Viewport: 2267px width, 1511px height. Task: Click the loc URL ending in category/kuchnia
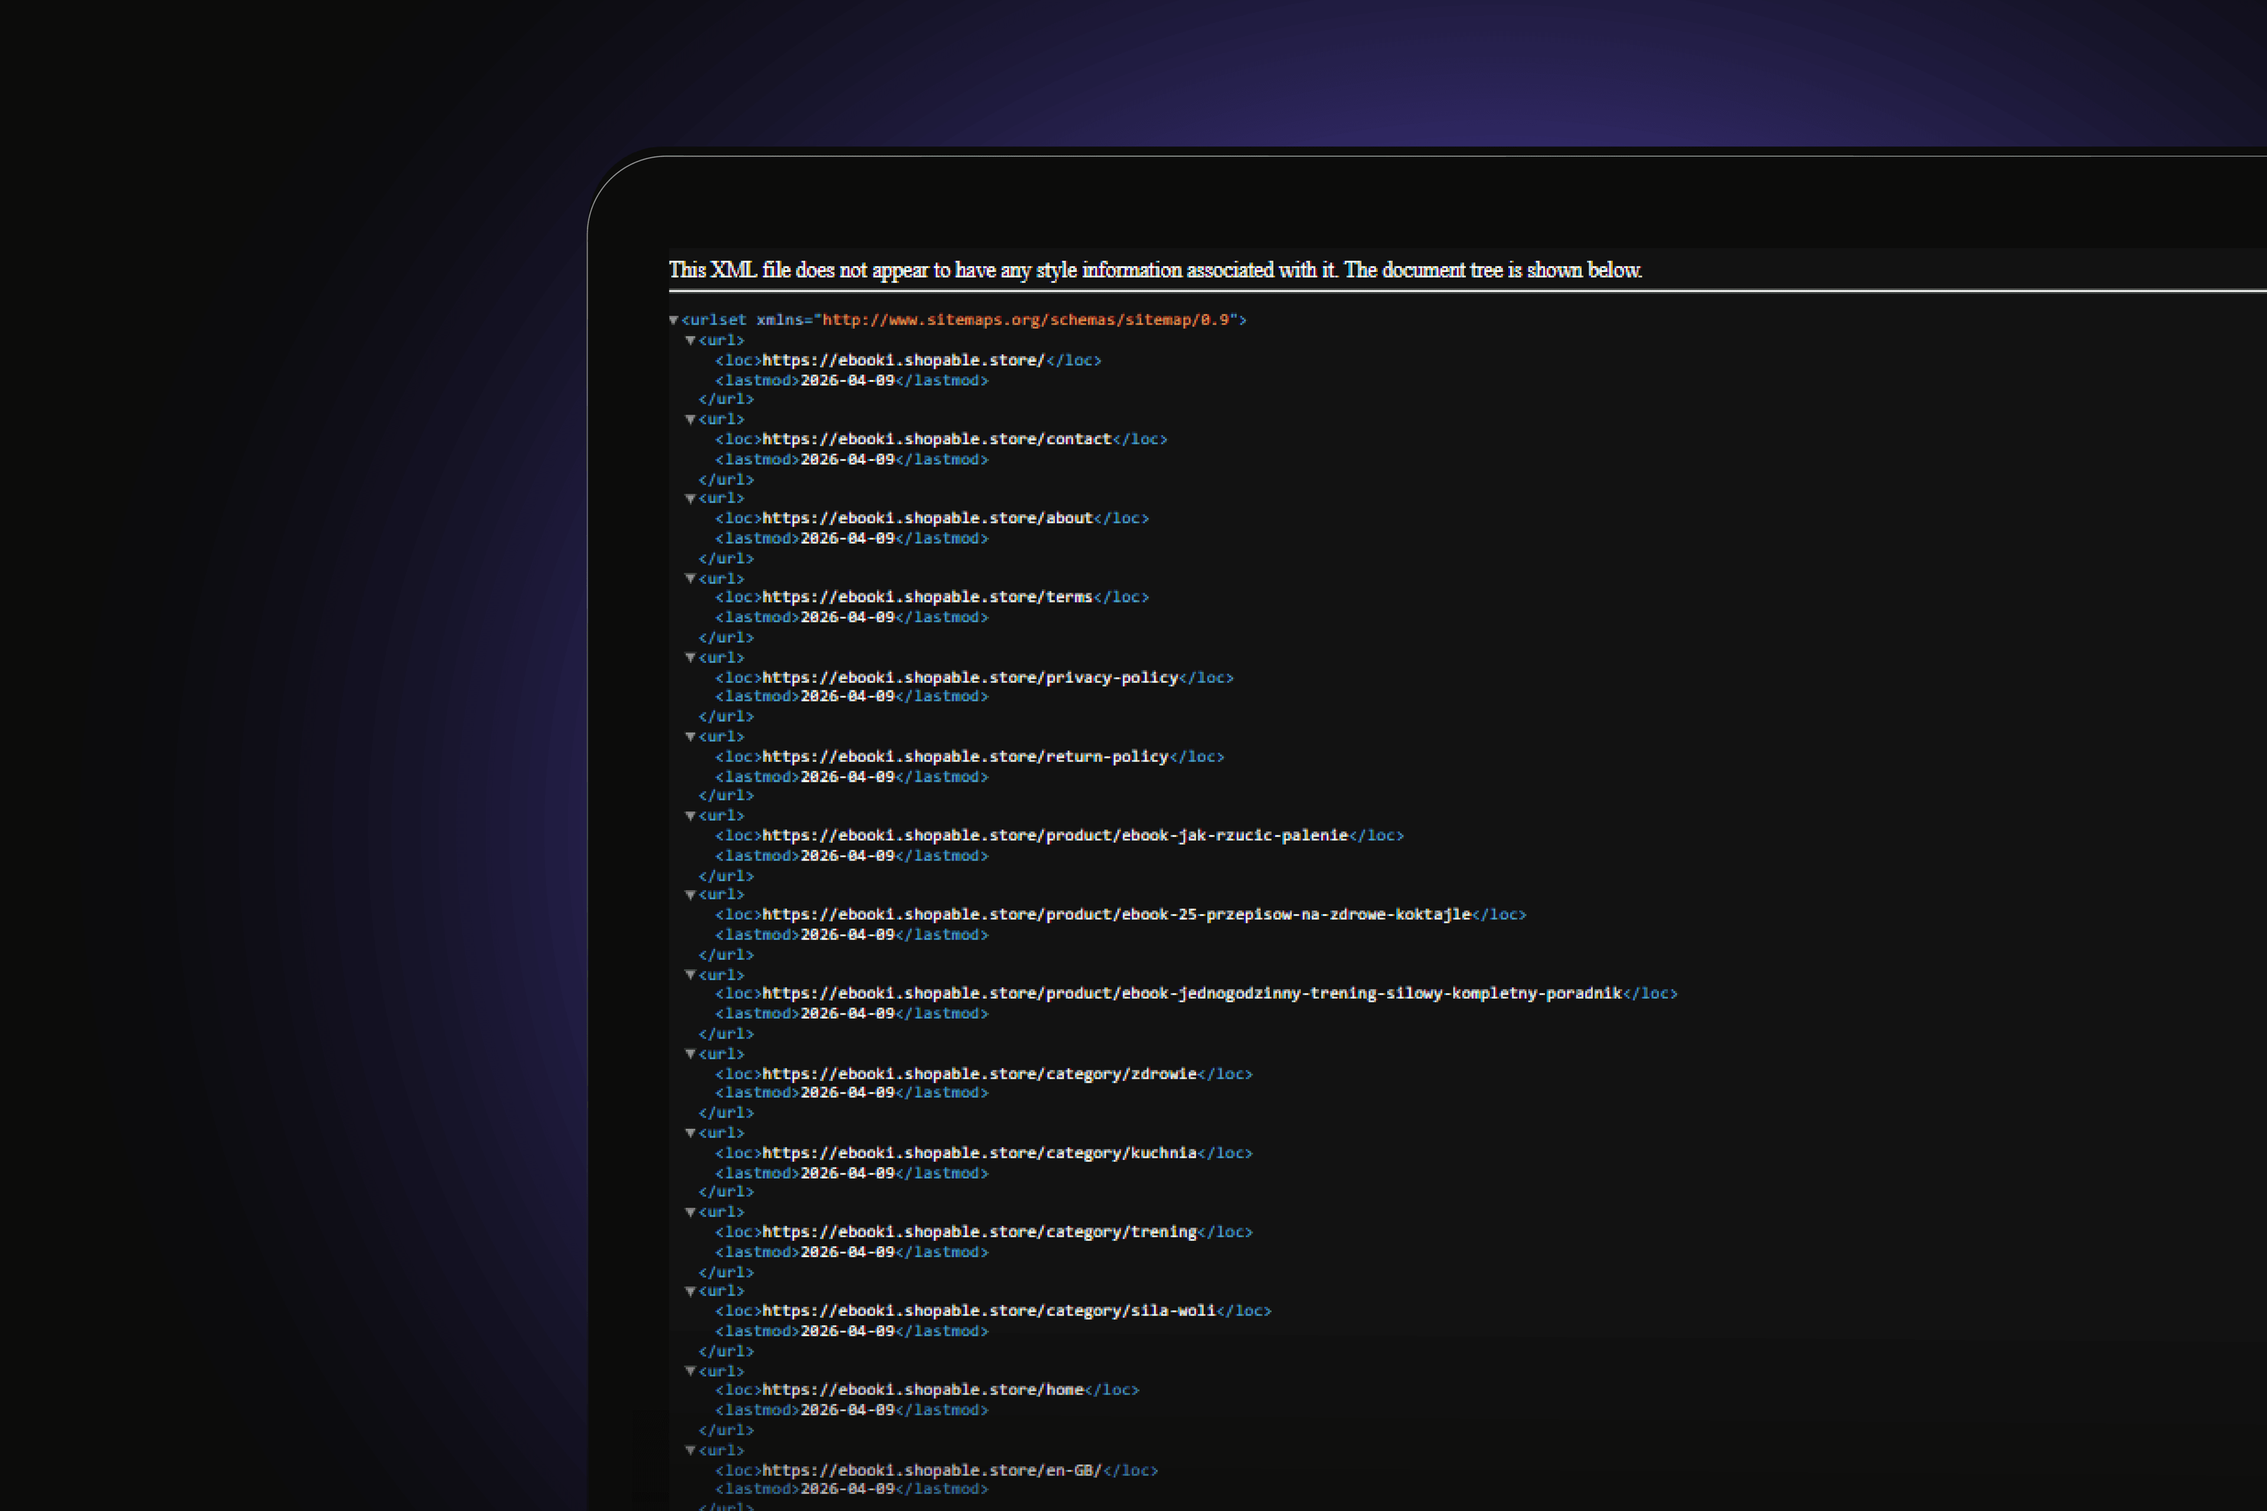point(979,1153)
